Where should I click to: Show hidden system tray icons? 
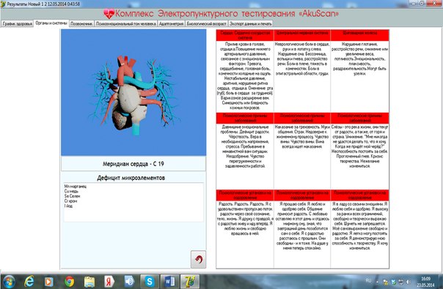[378, 282]
